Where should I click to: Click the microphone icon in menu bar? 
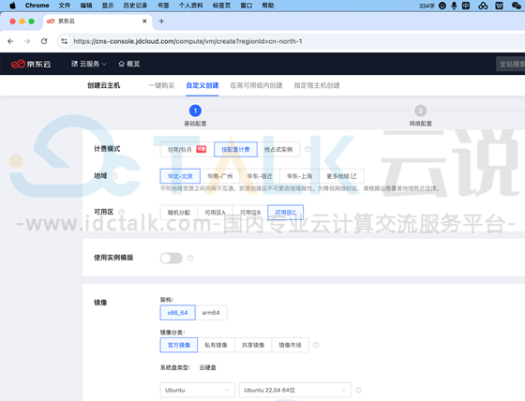454,6
